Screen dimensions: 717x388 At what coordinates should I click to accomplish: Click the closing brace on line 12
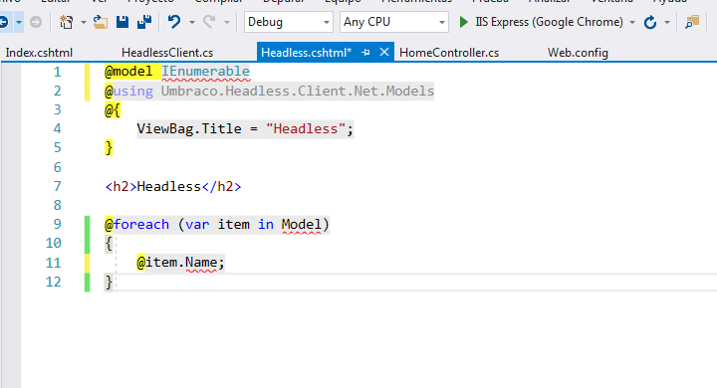(x=109, y=282)
